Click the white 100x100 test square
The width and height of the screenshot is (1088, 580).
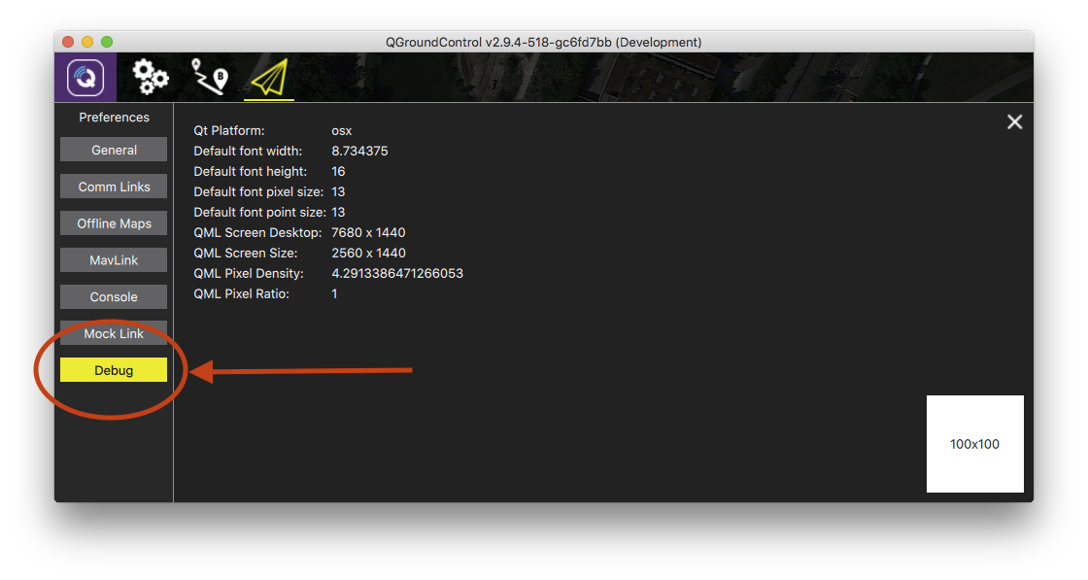pyautogui.click(x=975, y=444)
